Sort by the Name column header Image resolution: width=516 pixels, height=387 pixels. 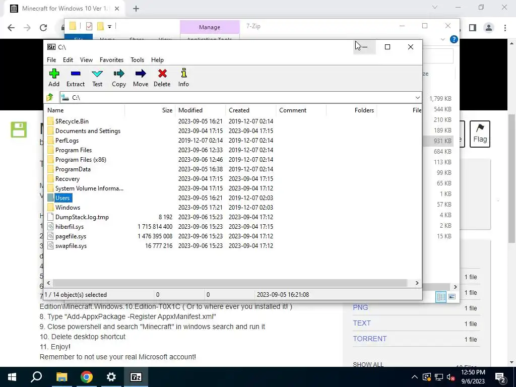[x=84, y=110]
